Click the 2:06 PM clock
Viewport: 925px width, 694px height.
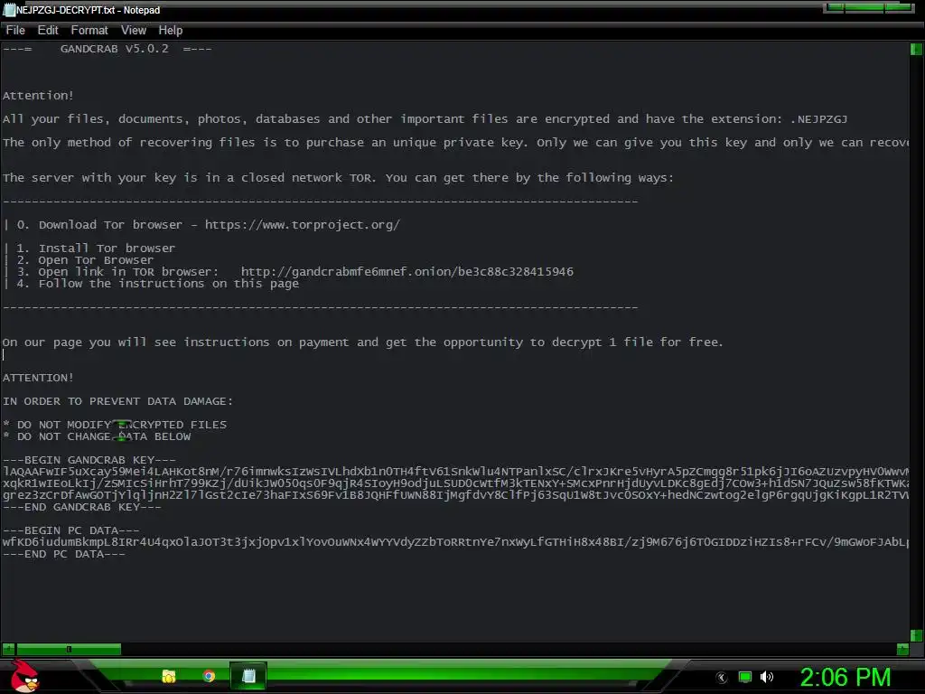click(x=845, y=677)
